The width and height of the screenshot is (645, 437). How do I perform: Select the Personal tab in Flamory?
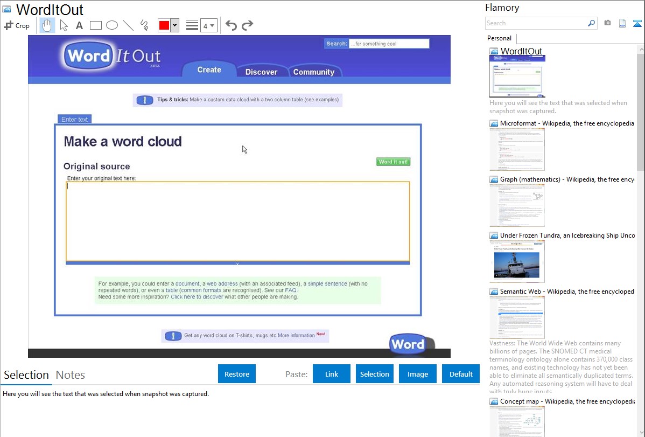499,38
